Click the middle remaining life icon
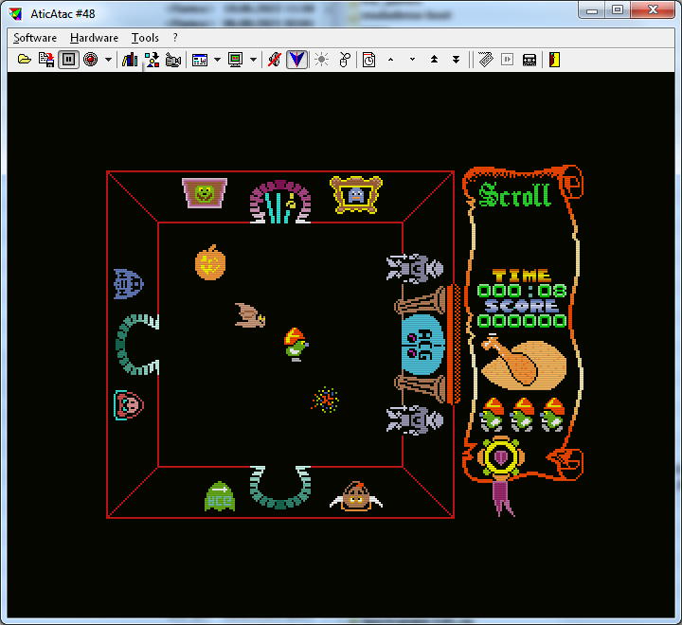The width and height of the screenshot is (682, 625). click(x=522, y=415)
